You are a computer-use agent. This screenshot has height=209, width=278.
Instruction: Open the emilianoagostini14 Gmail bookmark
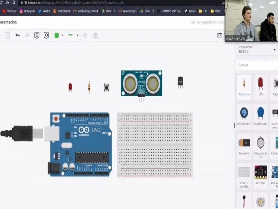(86, 11)
